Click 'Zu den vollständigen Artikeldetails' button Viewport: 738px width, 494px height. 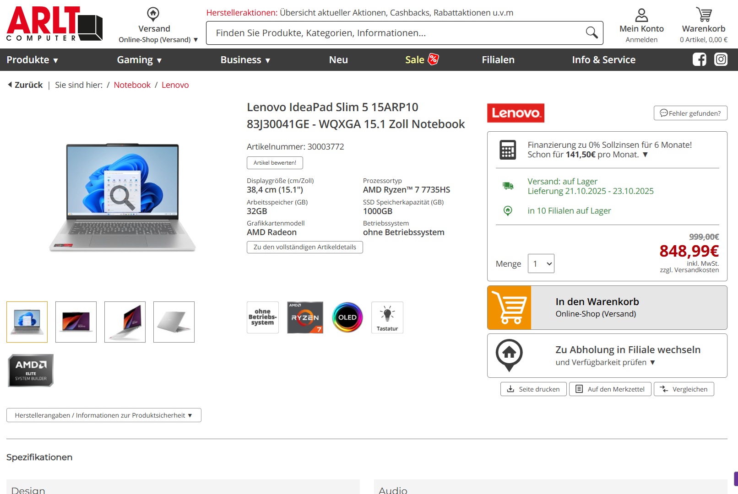tap(305, 247)
